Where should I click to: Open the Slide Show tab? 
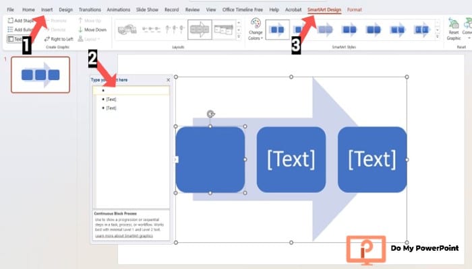coord(147,9)
